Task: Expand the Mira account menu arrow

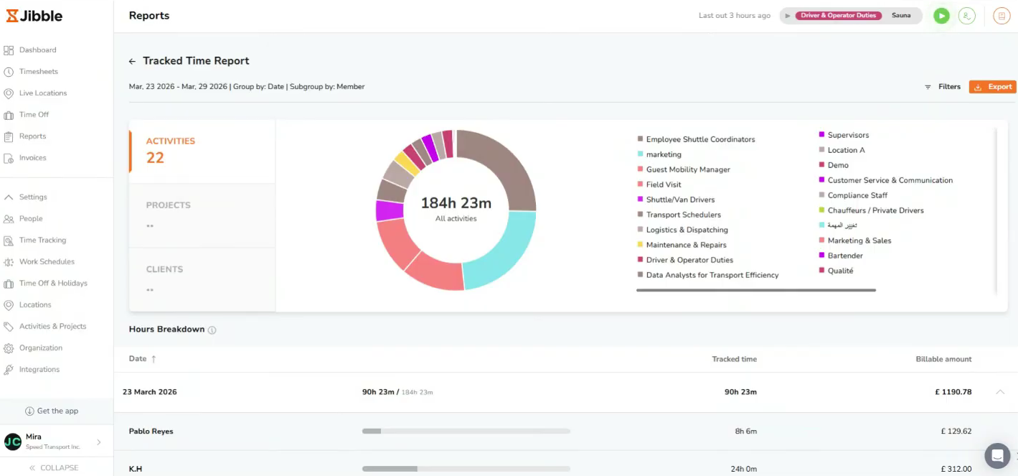Action: (100, 442)
